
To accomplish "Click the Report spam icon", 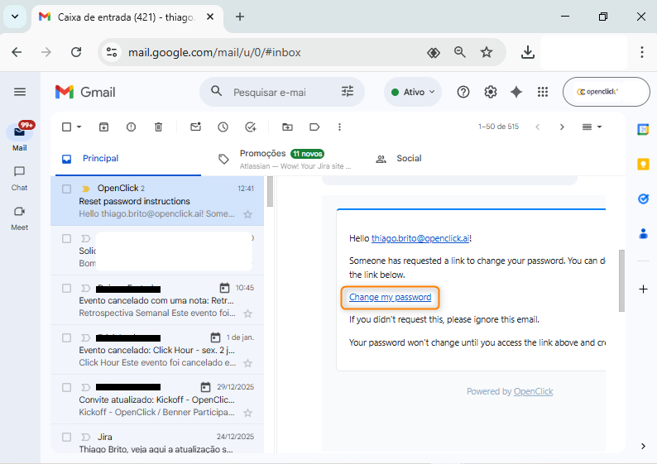I will 131,127.
